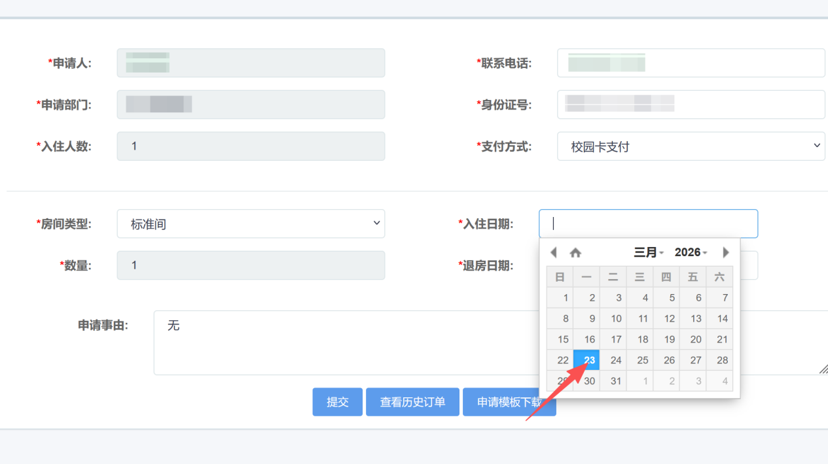Expand the 房间类型 room type dropdown
The height and width of the screenshot is (464, 828).
(x=251, y=224)
